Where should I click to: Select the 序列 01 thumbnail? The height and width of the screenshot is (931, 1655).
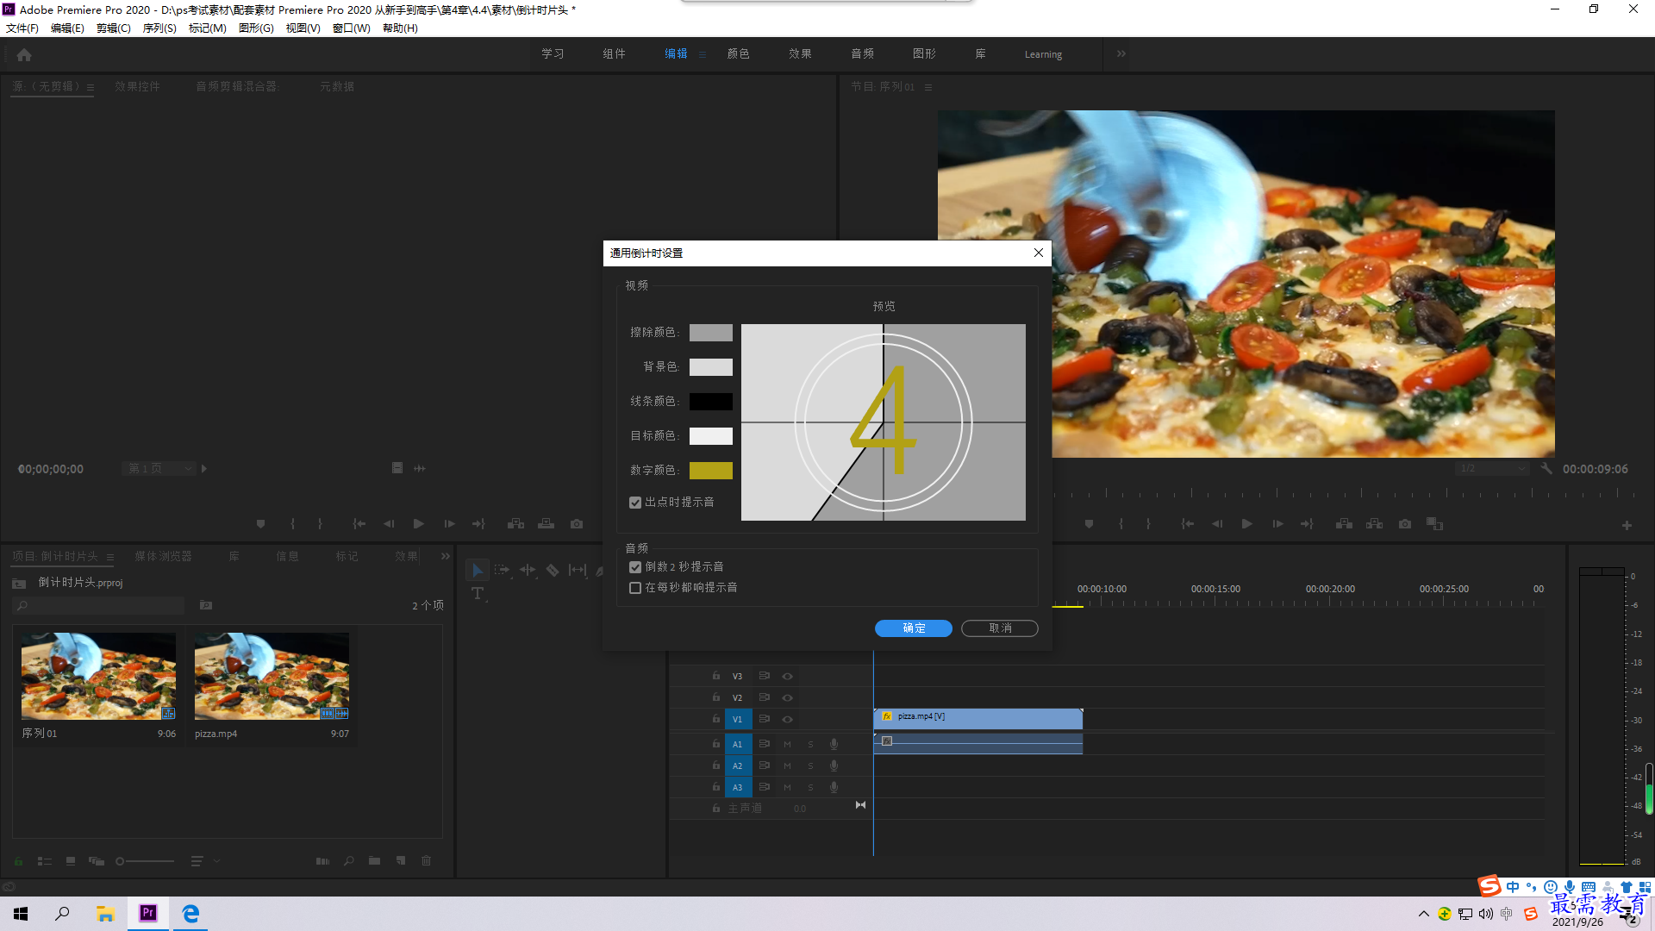coord(98,677)
